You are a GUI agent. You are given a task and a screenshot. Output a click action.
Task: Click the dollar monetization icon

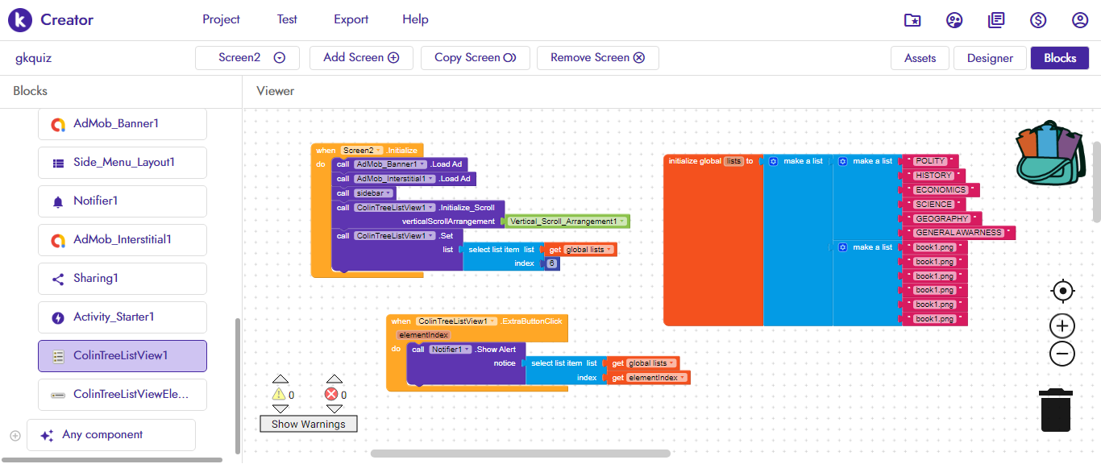click(1038, 20)
